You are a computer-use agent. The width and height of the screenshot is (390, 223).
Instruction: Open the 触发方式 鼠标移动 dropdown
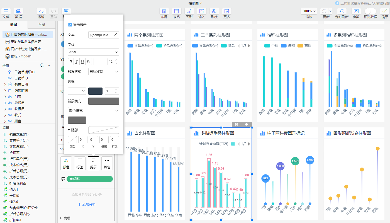pos(104,72)
